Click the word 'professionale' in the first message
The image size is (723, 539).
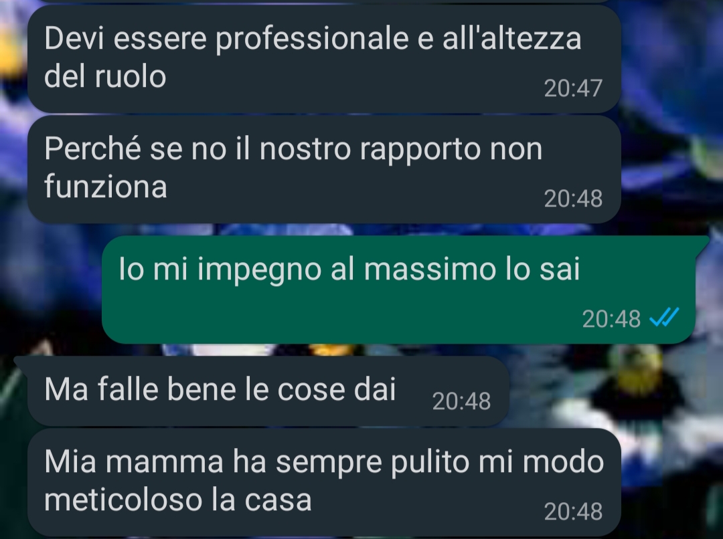tap(312, 39)
